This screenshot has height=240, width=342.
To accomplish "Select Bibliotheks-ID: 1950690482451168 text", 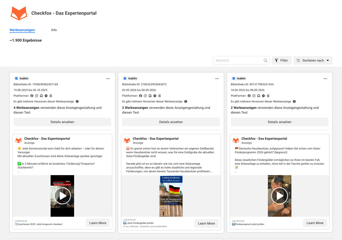I will (x=36, y=84).
